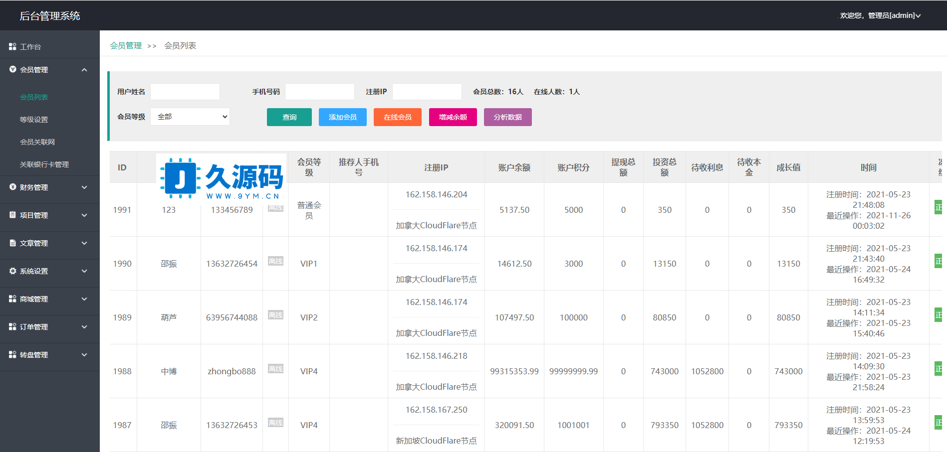Click the 项目管理 sidebar icon
This screenshot has width=947, height=452.
[12, 215]
